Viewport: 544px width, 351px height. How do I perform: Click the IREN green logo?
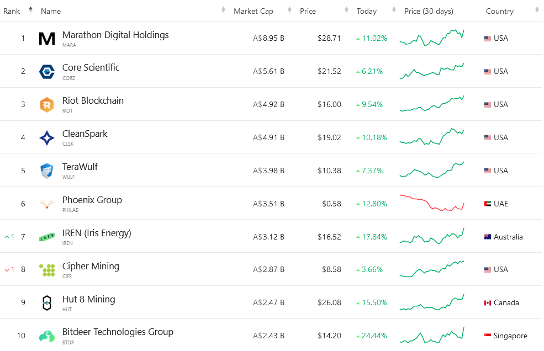(x=47, y=237)
